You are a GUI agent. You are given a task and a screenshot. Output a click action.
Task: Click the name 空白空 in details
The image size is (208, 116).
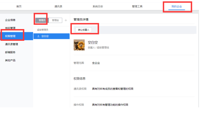(x=93, y=43)
